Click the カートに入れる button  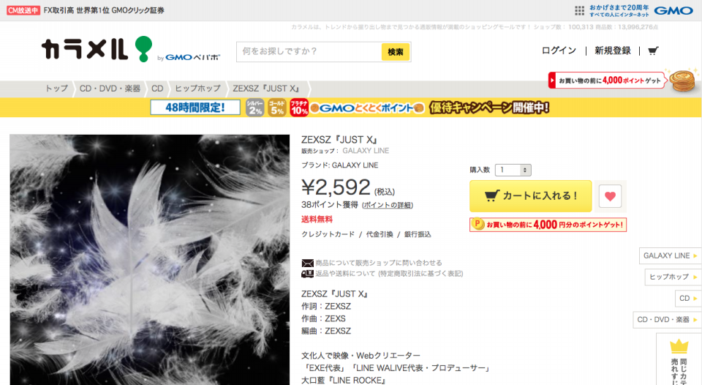pos(531,196)
